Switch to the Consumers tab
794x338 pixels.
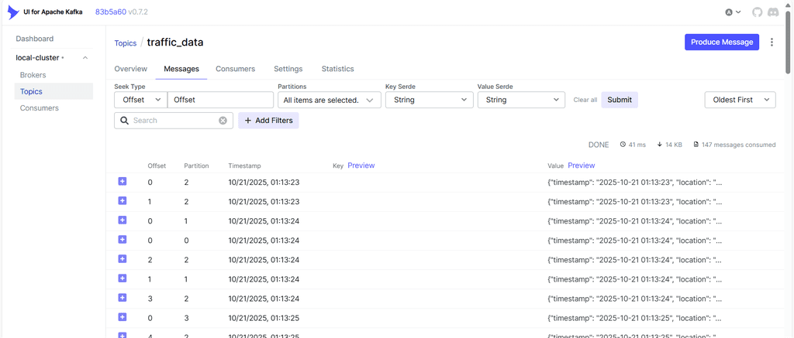click(235, 69)
